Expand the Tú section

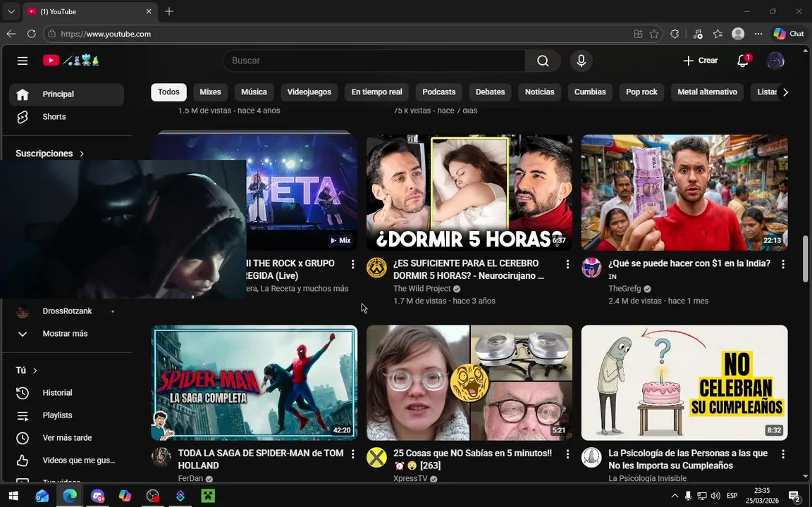tap(26, 370)
